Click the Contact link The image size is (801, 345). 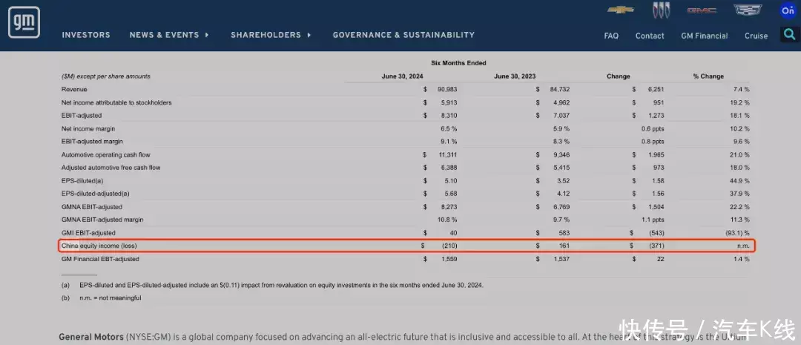tap(650, 36)
